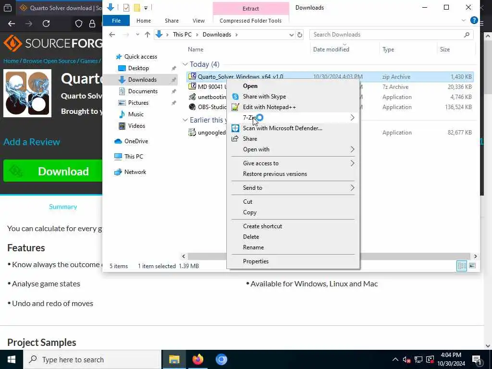Screen dimensions: 492x369
Task: Click Add a Review link in browser
Action: click(32, 142)
